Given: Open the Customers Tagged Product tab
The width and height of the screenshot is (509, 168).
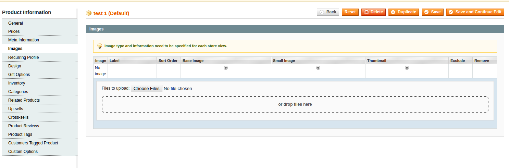Looking at the screenshot, I should pyautogui.click(x=40, y=143).
